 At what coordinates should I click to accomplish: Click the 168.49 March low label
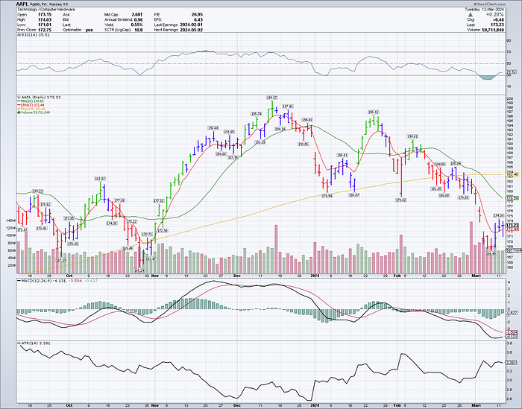491,254
